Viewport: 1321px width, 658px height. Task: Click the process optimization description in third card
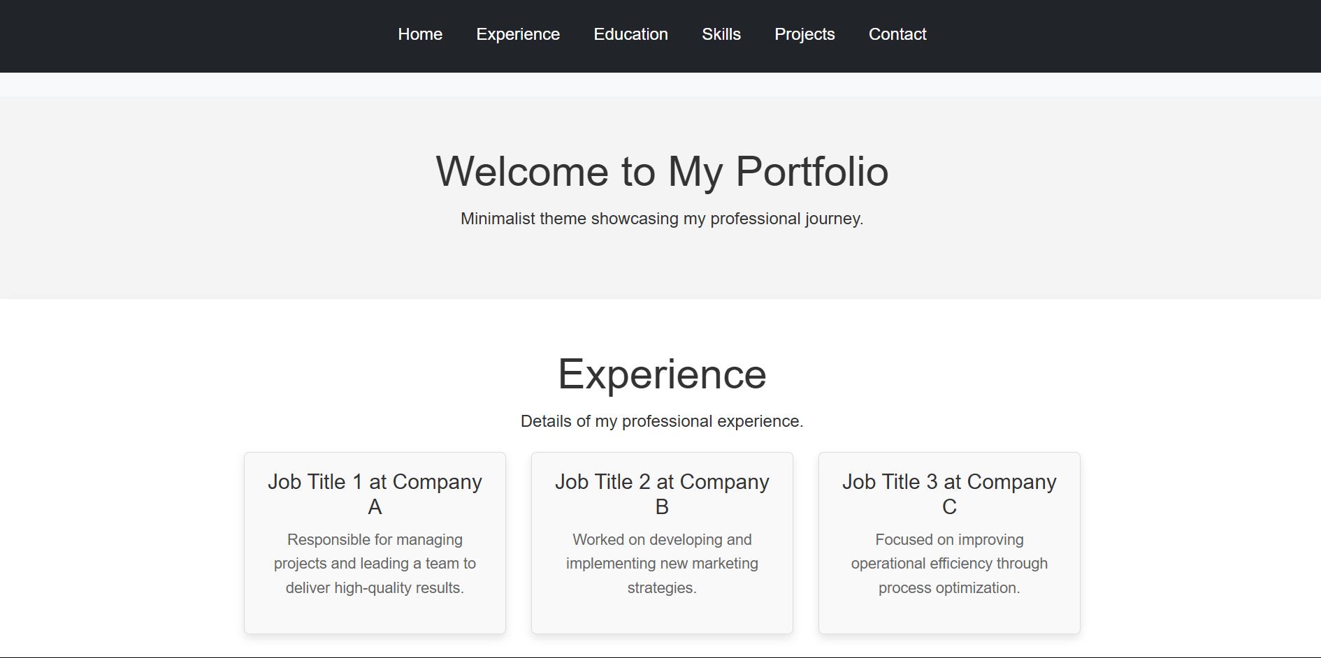[x=949, y=564]
